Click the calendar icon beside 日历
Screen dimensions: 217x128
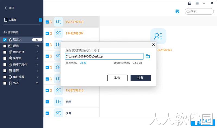coord(10,71)
